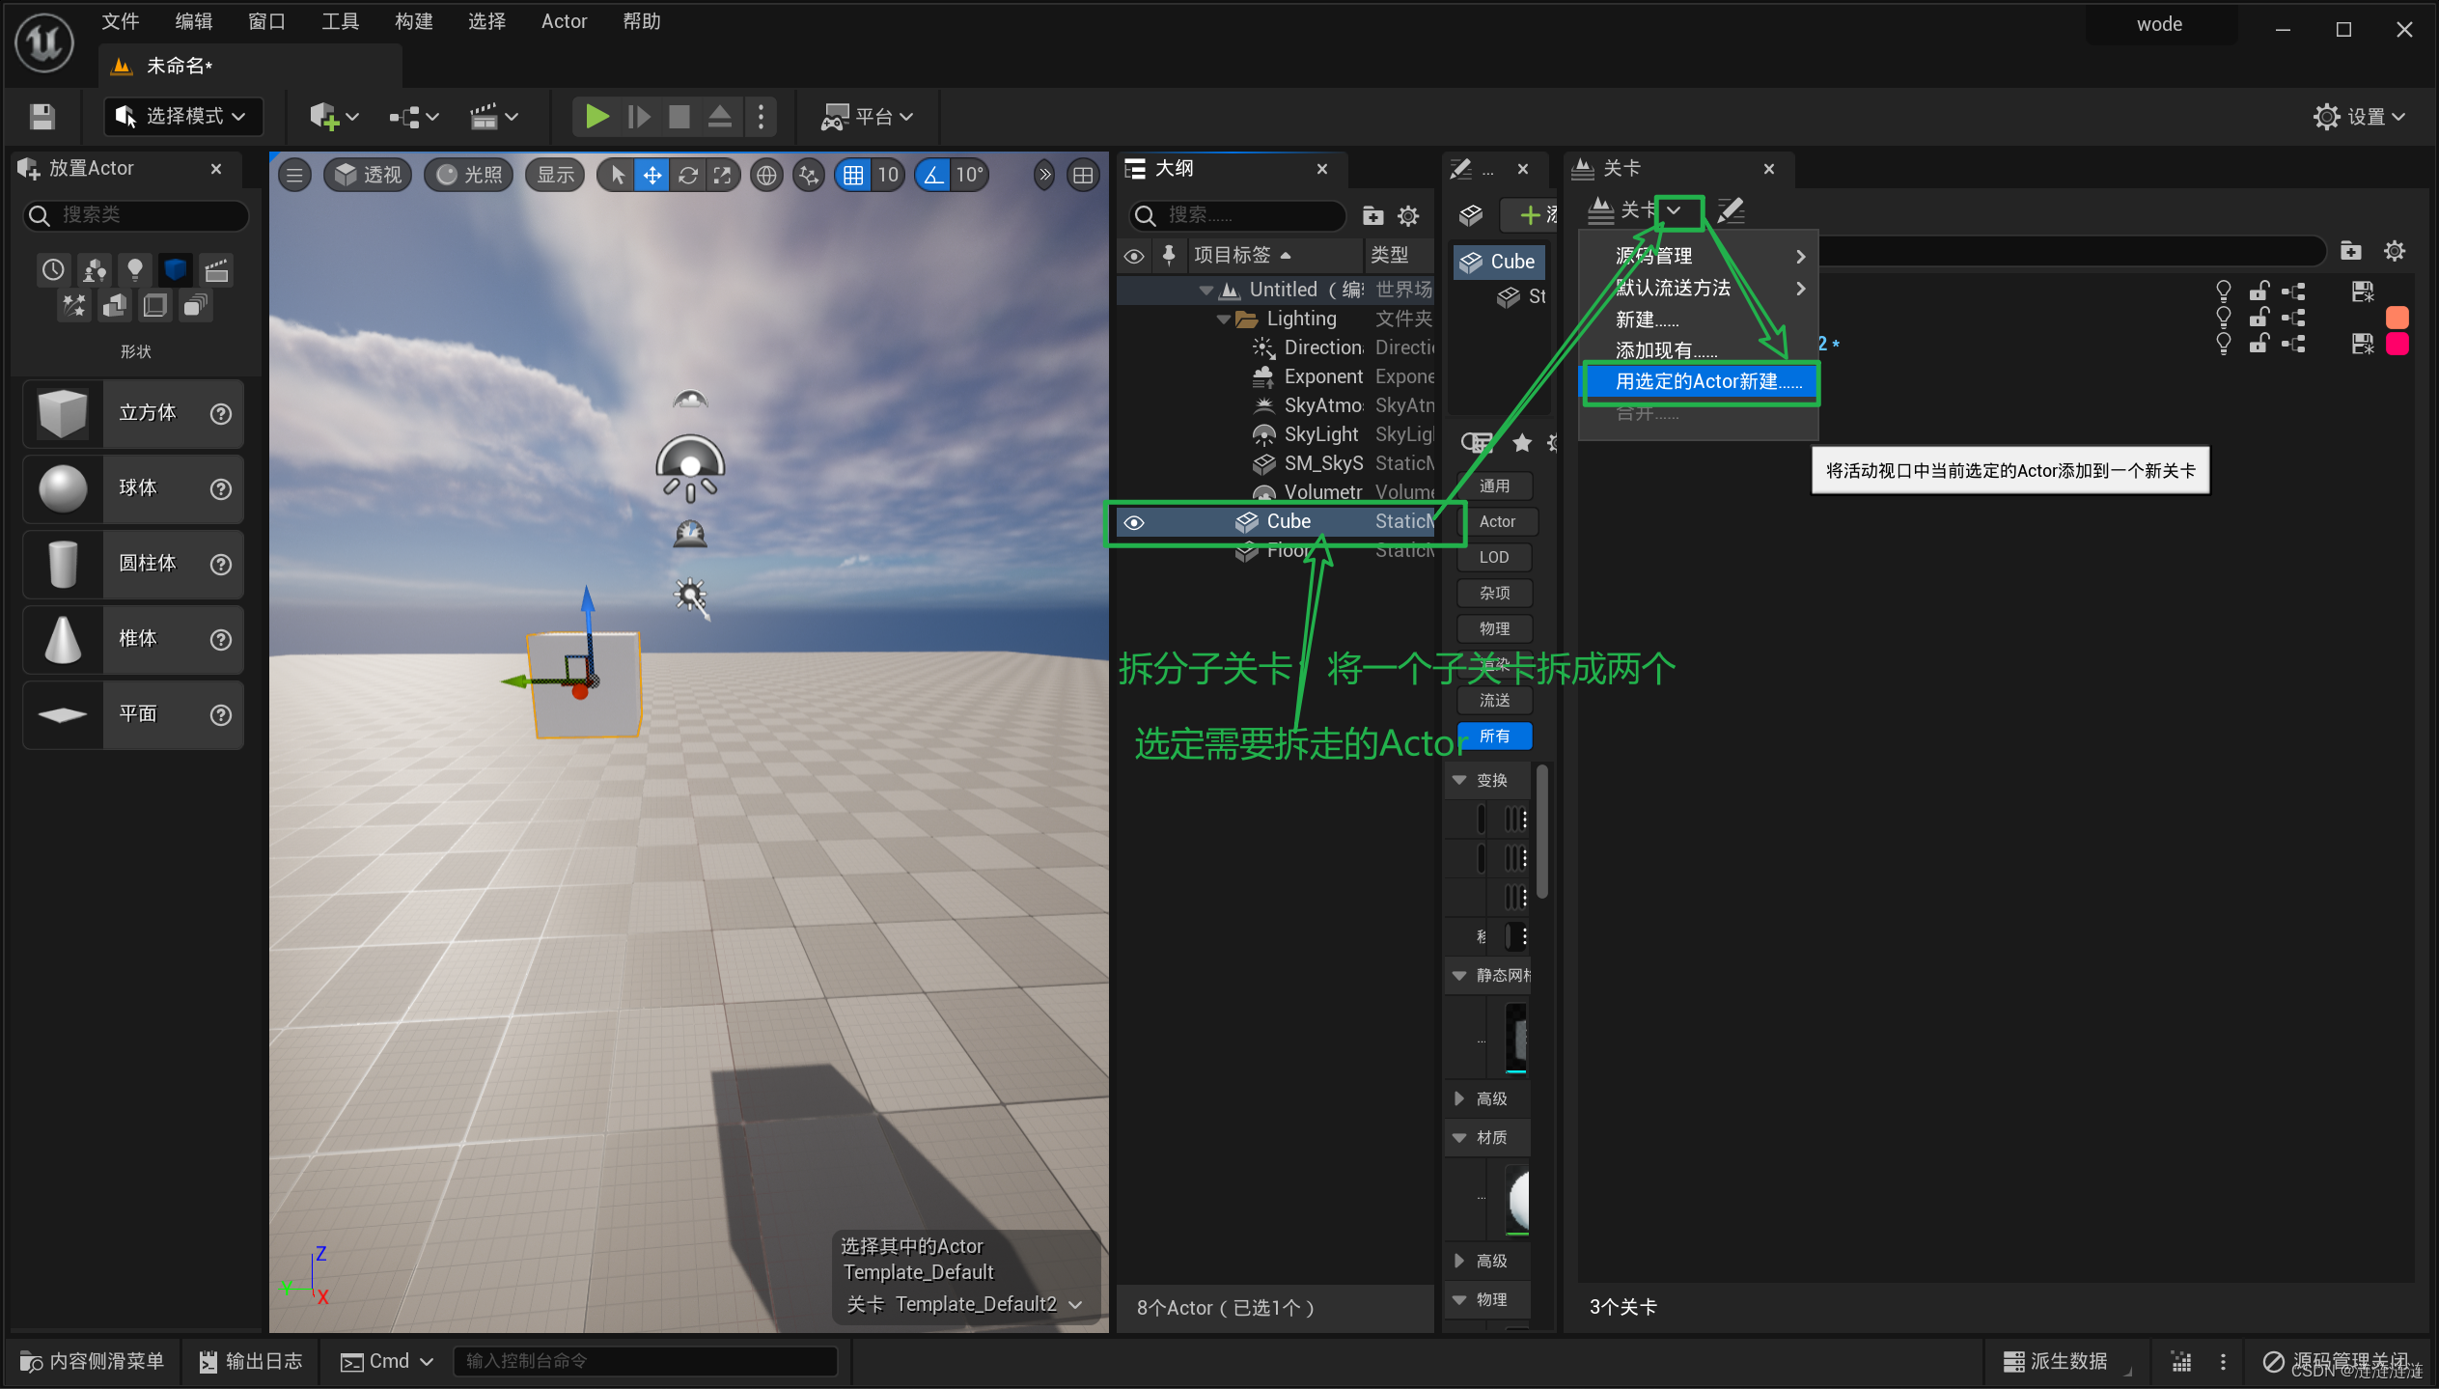Open outliner settings gear icon
This screenshot has width=2439, height=1389.
[1408, 215]
